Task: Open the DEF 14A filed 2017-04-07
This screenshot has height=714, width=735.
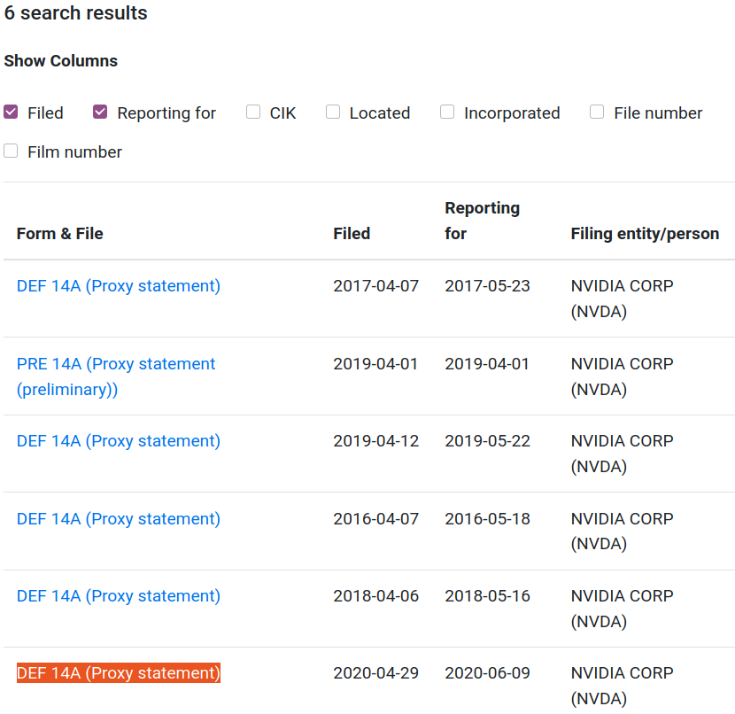Action: click(119, 286)
